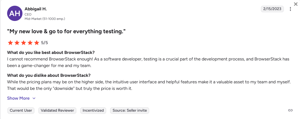Open the three-dot more options menu

point(290,9)
